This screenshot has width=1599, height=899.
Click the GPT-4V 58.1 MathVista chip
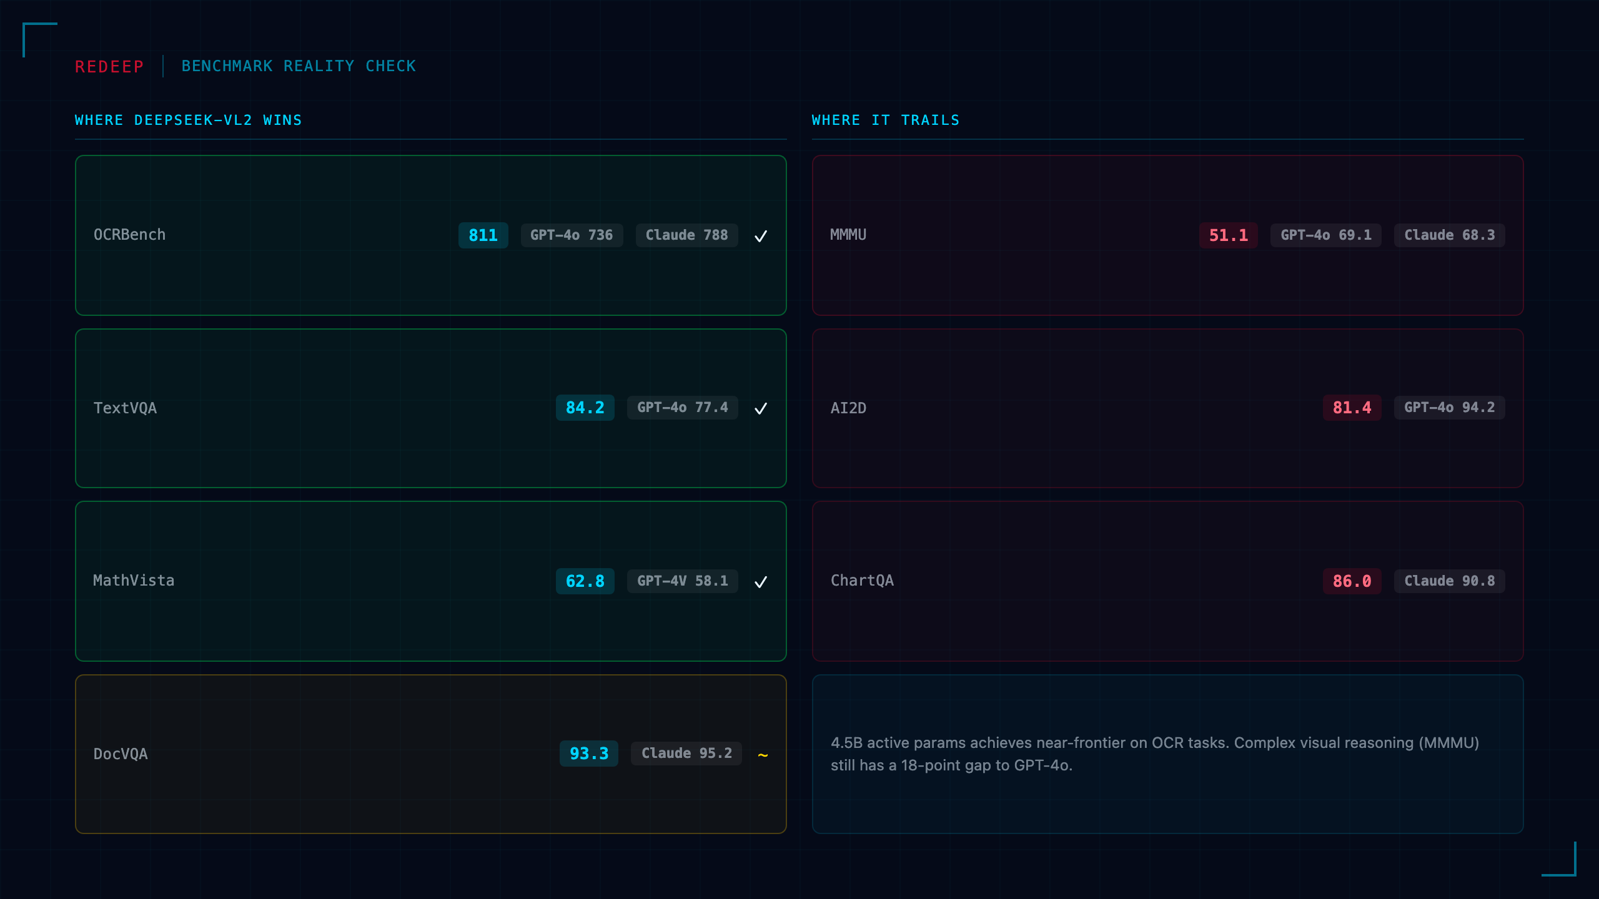tap(682, 581)
